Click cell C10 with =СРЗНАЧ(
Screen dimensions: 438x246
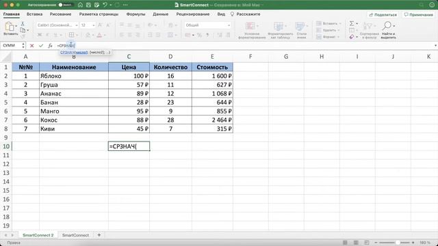point(129,146)
